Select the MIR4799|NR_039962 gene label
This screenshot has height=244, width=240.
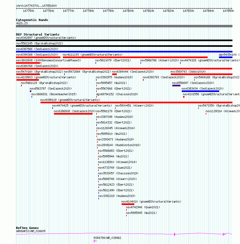(x=107, y=238)
